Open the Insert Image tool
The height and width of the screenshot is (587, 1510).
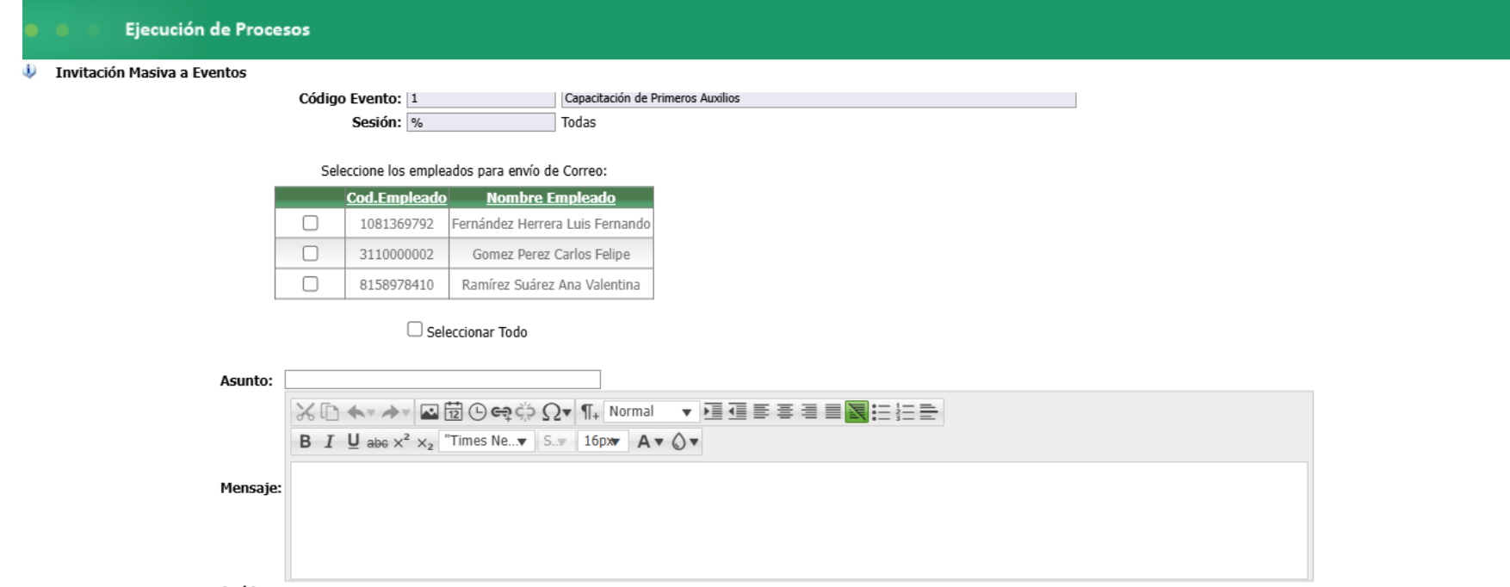point(430,412)
